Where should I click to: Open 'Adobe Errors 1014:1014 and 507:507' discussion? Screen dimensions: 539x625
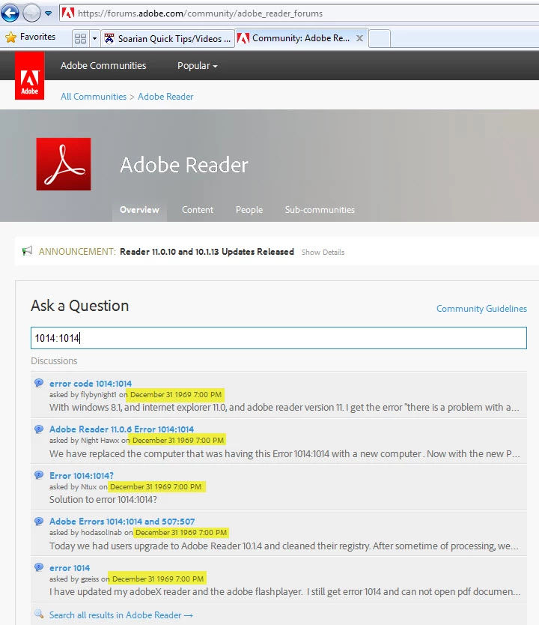[x=122, y=522]
